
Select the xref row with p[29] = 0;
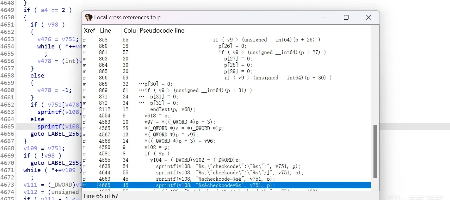tap(226, 71)
